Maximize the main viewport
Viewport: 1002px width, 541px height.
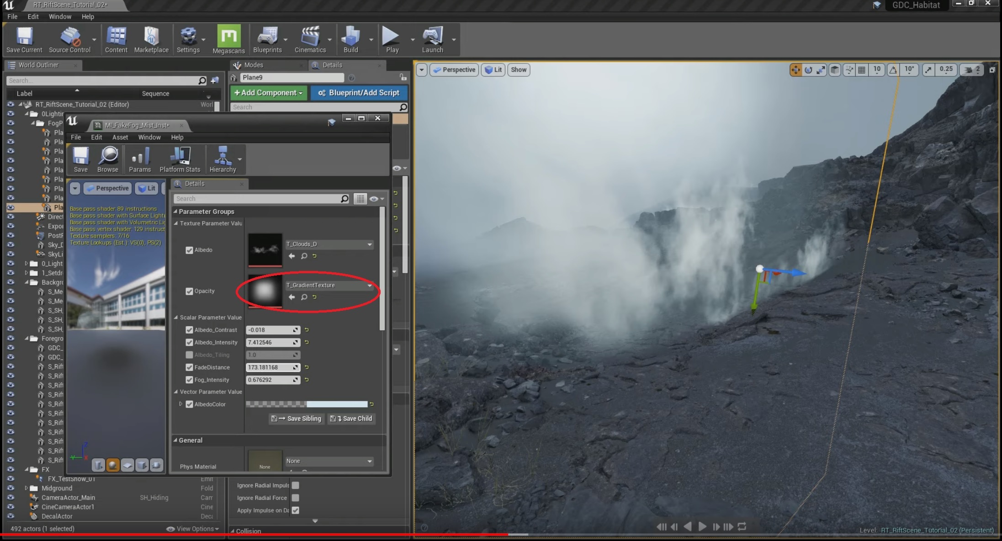(992, 70)
